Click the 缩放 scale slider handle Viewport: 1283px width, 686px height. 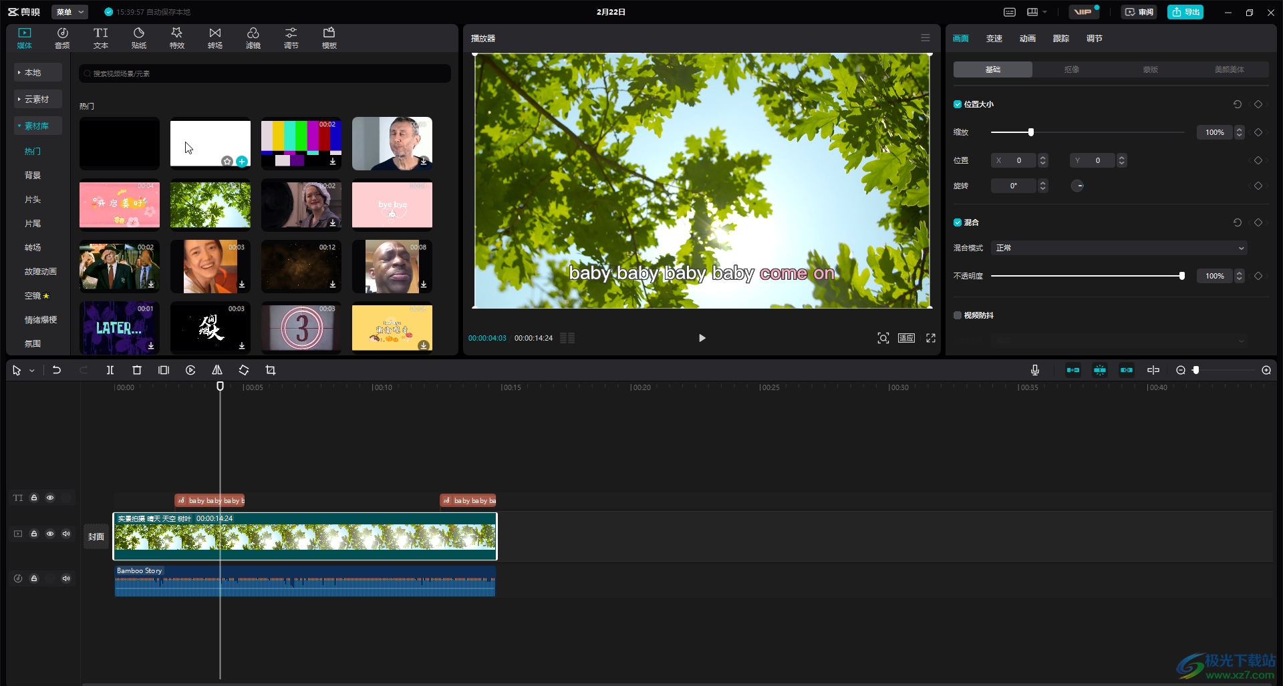1031,132
